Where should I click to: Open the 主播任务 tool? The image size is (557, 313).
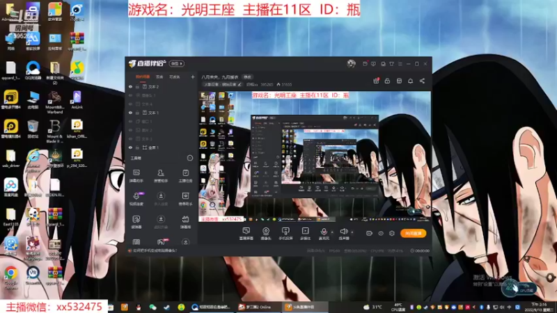(x=185, y=176)
